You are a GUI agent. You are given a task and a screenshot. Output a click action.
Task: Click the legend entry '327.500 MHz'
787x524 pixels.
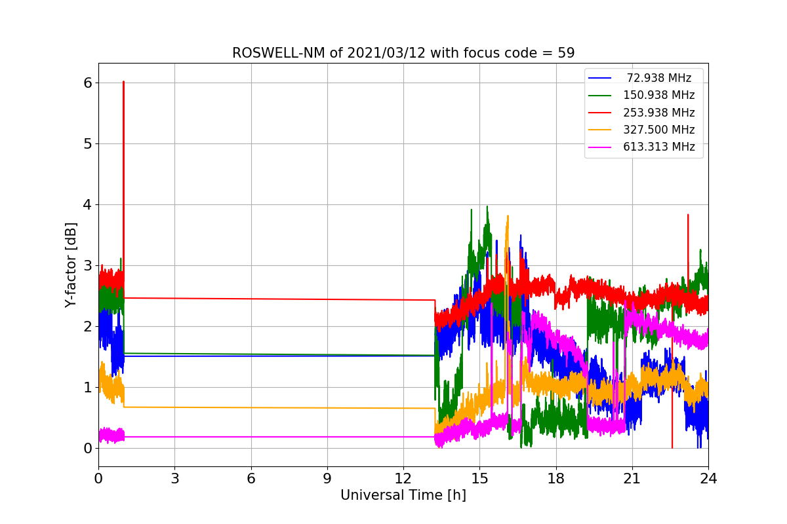[x=658, y=130]
